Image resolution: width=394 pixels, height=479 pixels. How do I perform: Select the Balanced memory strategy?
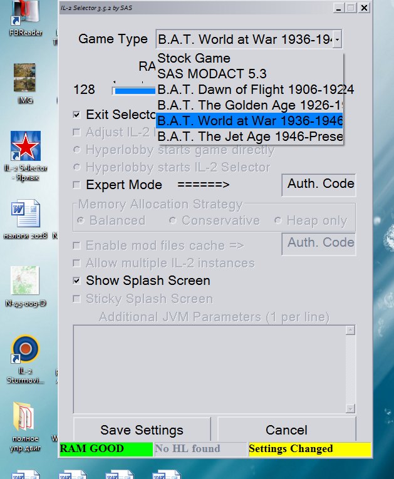[81, 220]
